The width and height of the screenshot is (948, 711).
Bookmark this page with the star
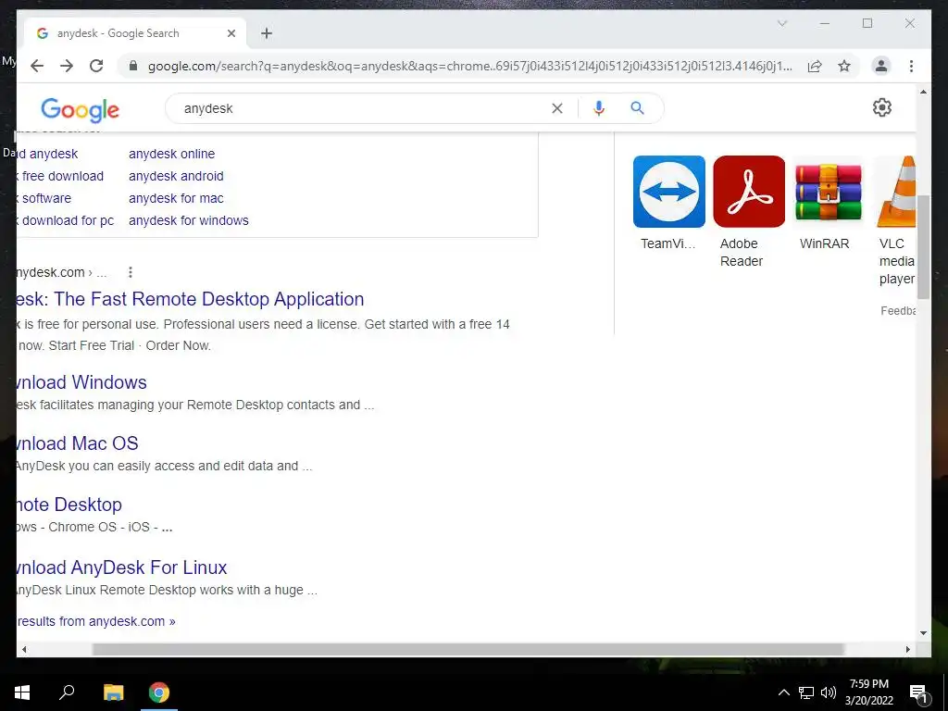tap(844, 66)
